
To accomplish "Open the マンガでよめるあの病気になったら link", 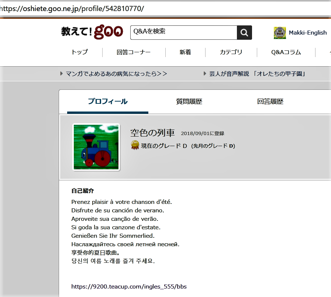I will 116,74.
